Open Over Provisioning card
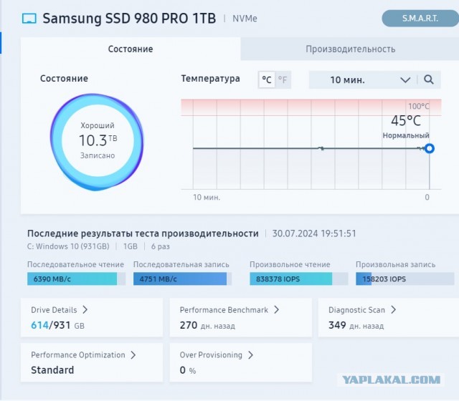The height and width of the screenshot is (401, 459). (x=241, y=362)
